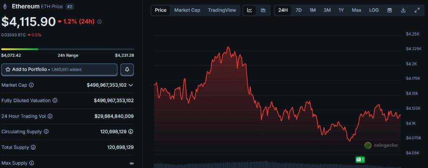Click Fully Diluted Valuation info icon
428x168 pixels.
tap(55, 100)
